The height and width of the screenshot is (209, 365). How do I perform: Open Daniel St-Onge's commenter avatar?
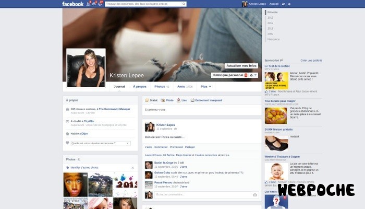coord(149,165)
